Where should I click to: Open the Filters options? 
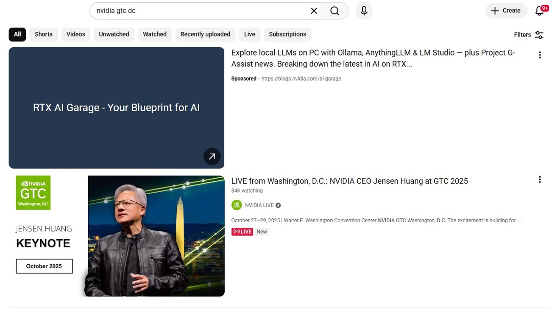(528, 35)
